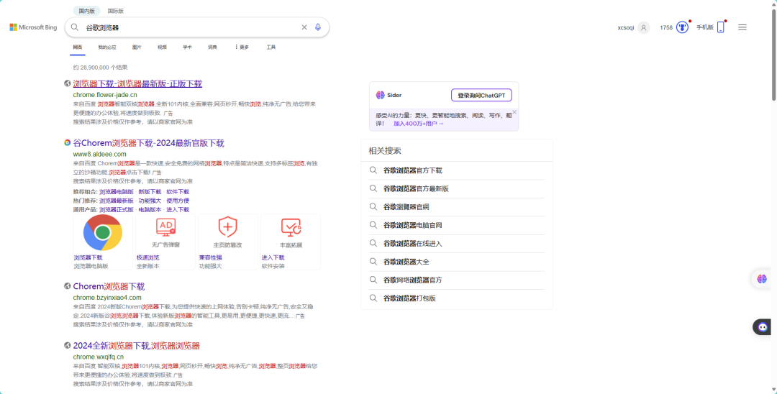Viewport: 777px width, 394px height.
Task: Select related search 谷歌浏览器官方下载
Action: point(413,170)
